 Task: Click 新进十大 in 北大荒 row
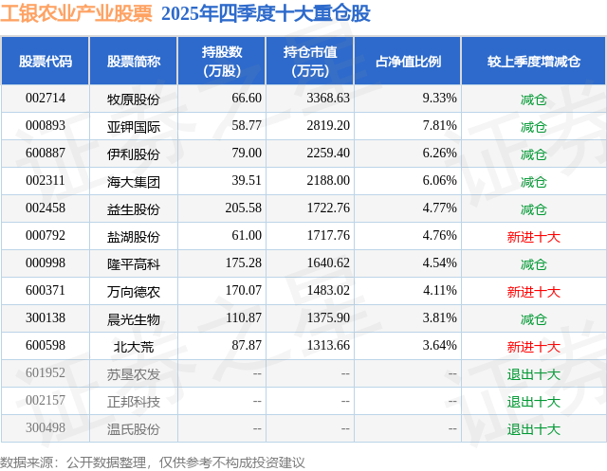(x=533, y=347)
